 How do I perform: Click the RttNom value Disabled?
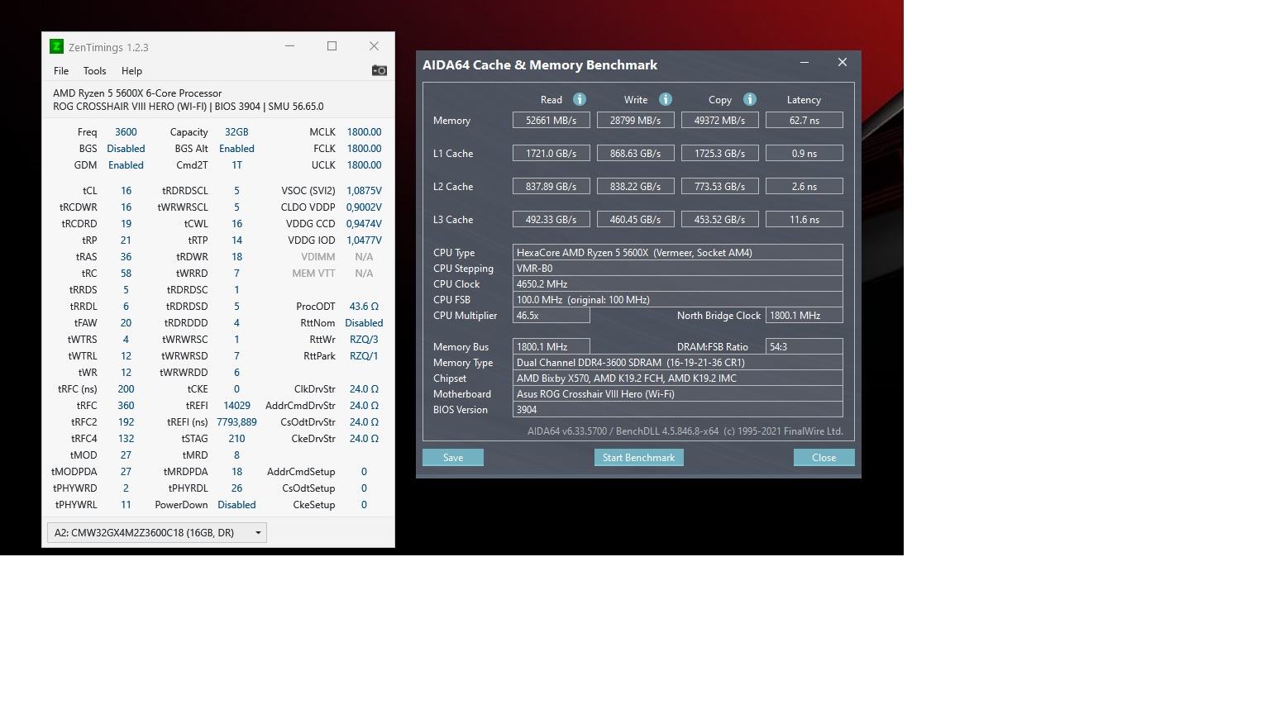(364, 323)
